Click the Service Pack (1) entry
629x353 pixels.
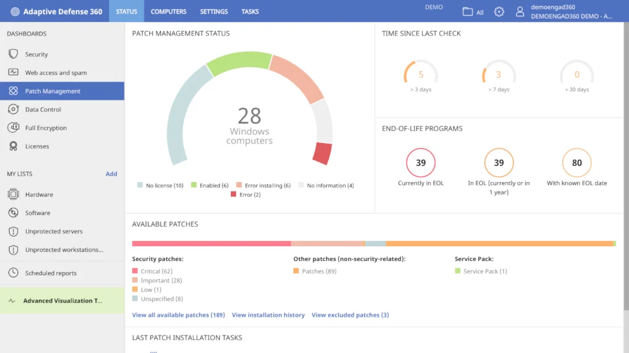coord(481,271)
